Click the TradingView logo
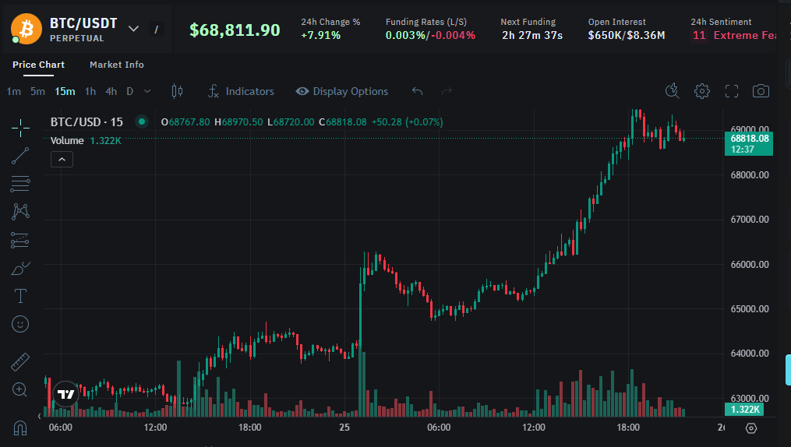 point(65,394)
